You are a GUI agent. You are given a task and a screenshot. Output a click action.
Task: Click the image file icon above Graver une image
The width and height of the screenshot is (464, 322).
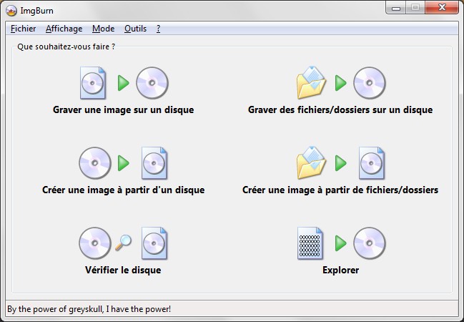[x=93, y=83]
